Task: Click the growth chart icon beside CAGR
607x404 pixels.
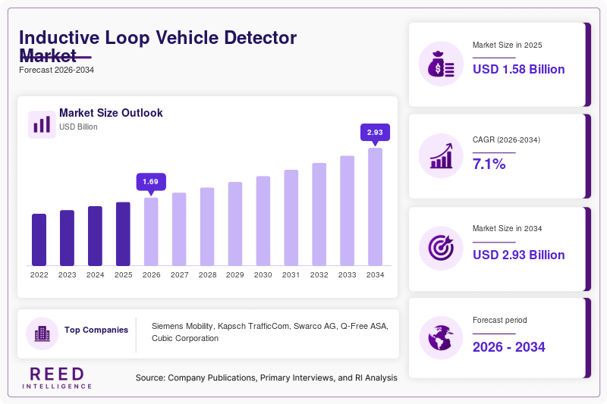Action: pos(441,156)
